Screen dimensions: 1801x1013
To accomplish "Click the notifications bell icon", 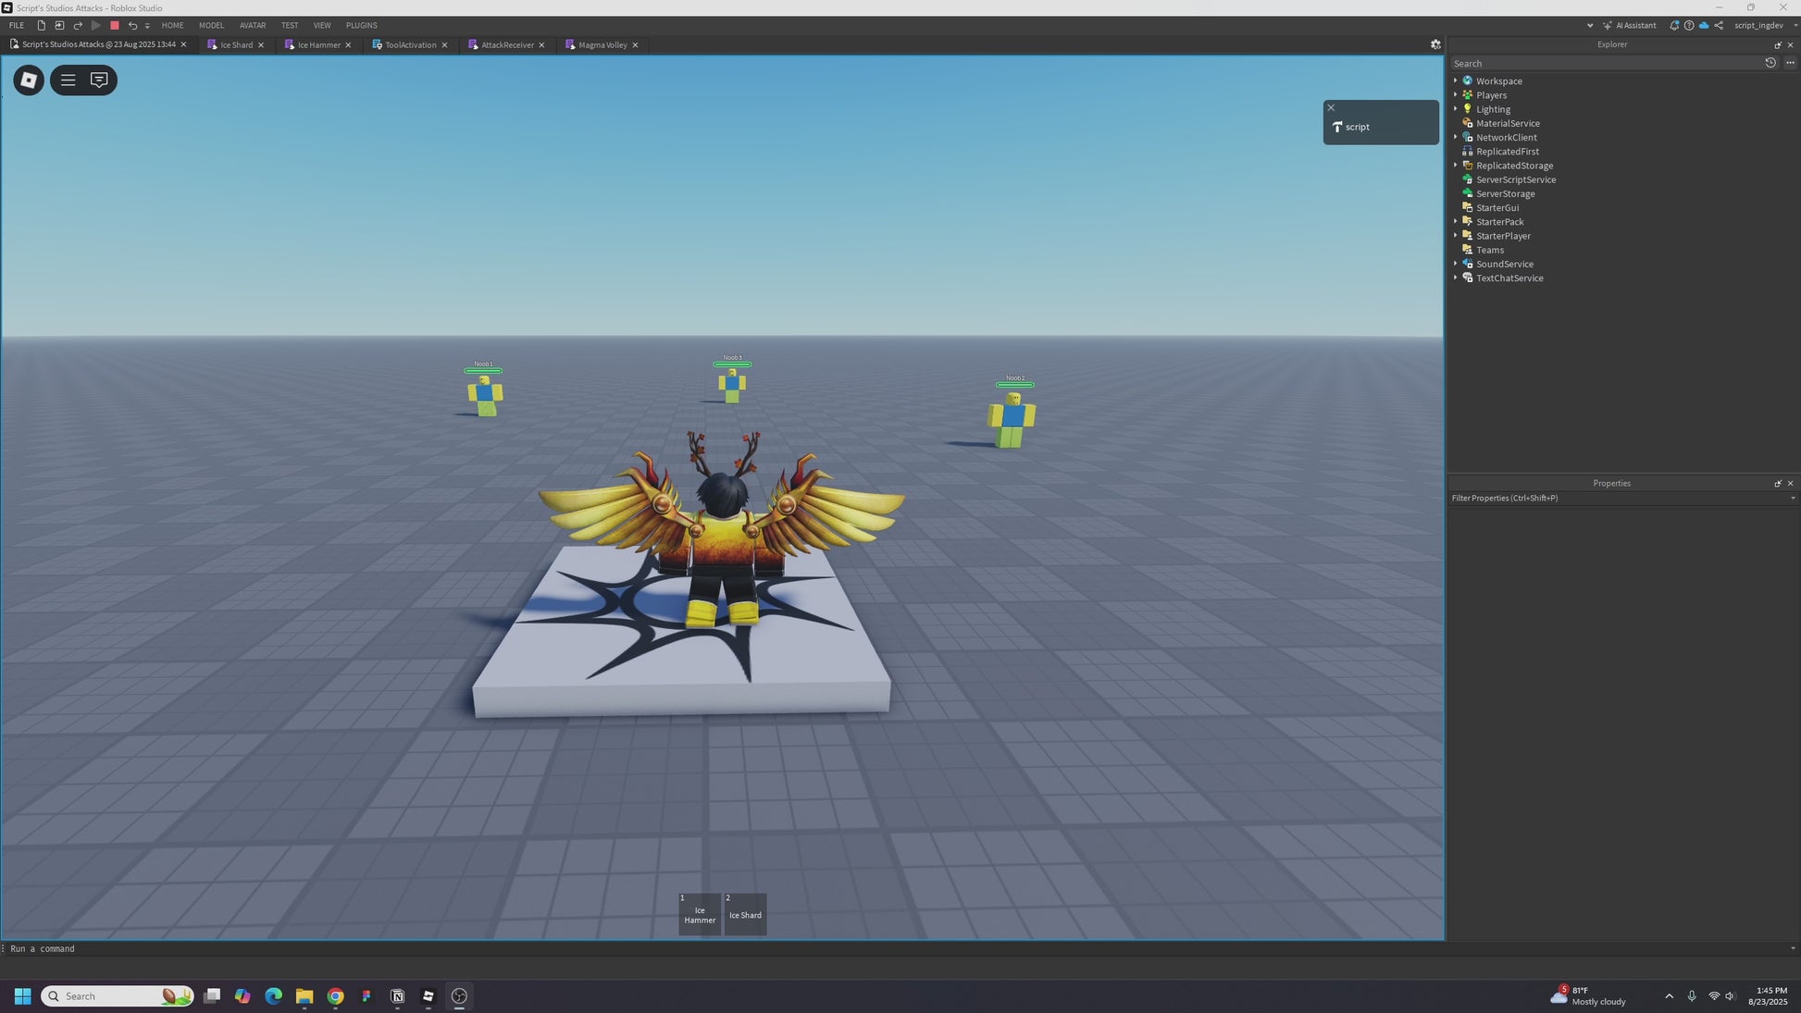I will coord(1673,26).
